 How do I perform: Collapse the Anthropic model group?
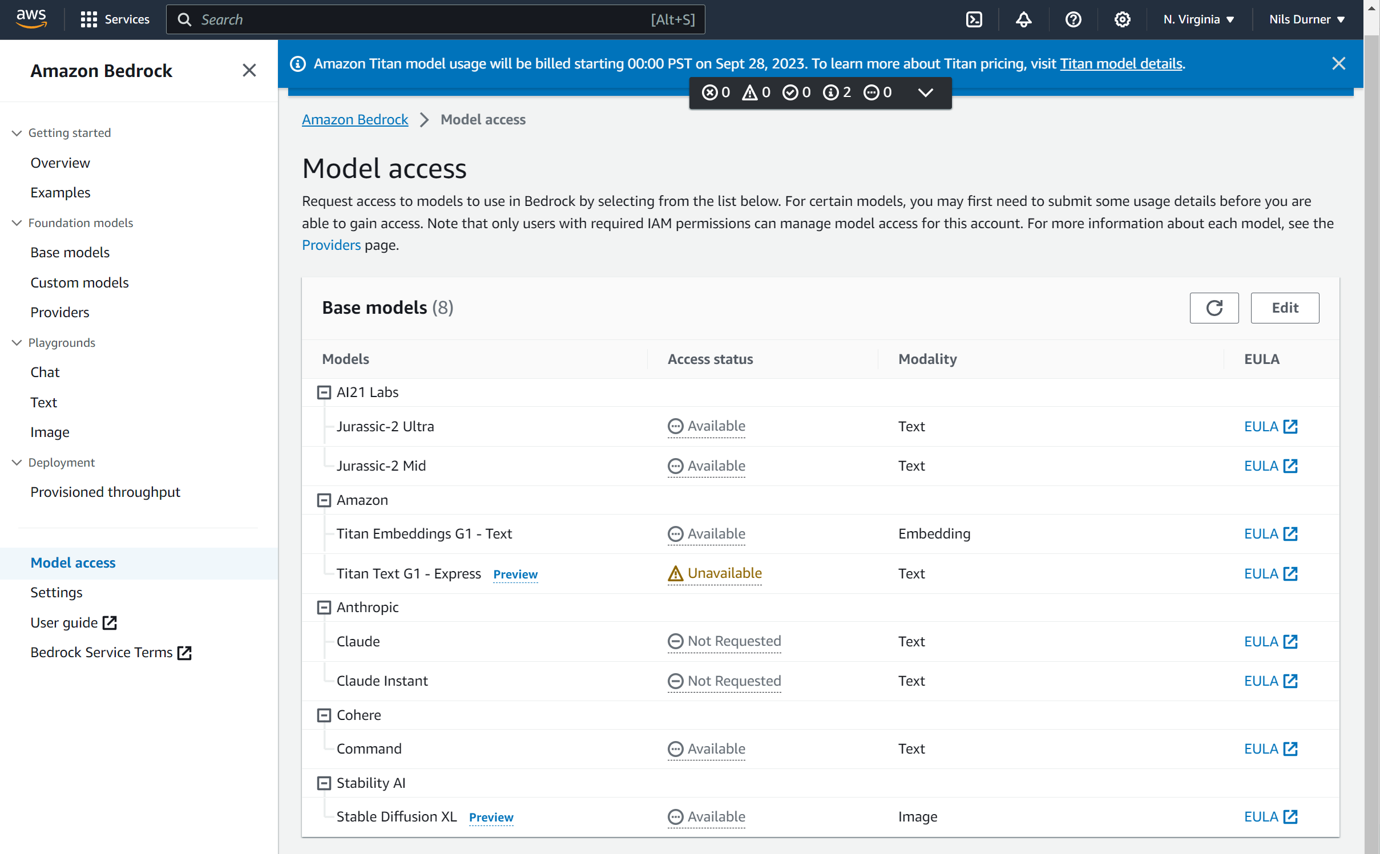[x=324, y=608]
